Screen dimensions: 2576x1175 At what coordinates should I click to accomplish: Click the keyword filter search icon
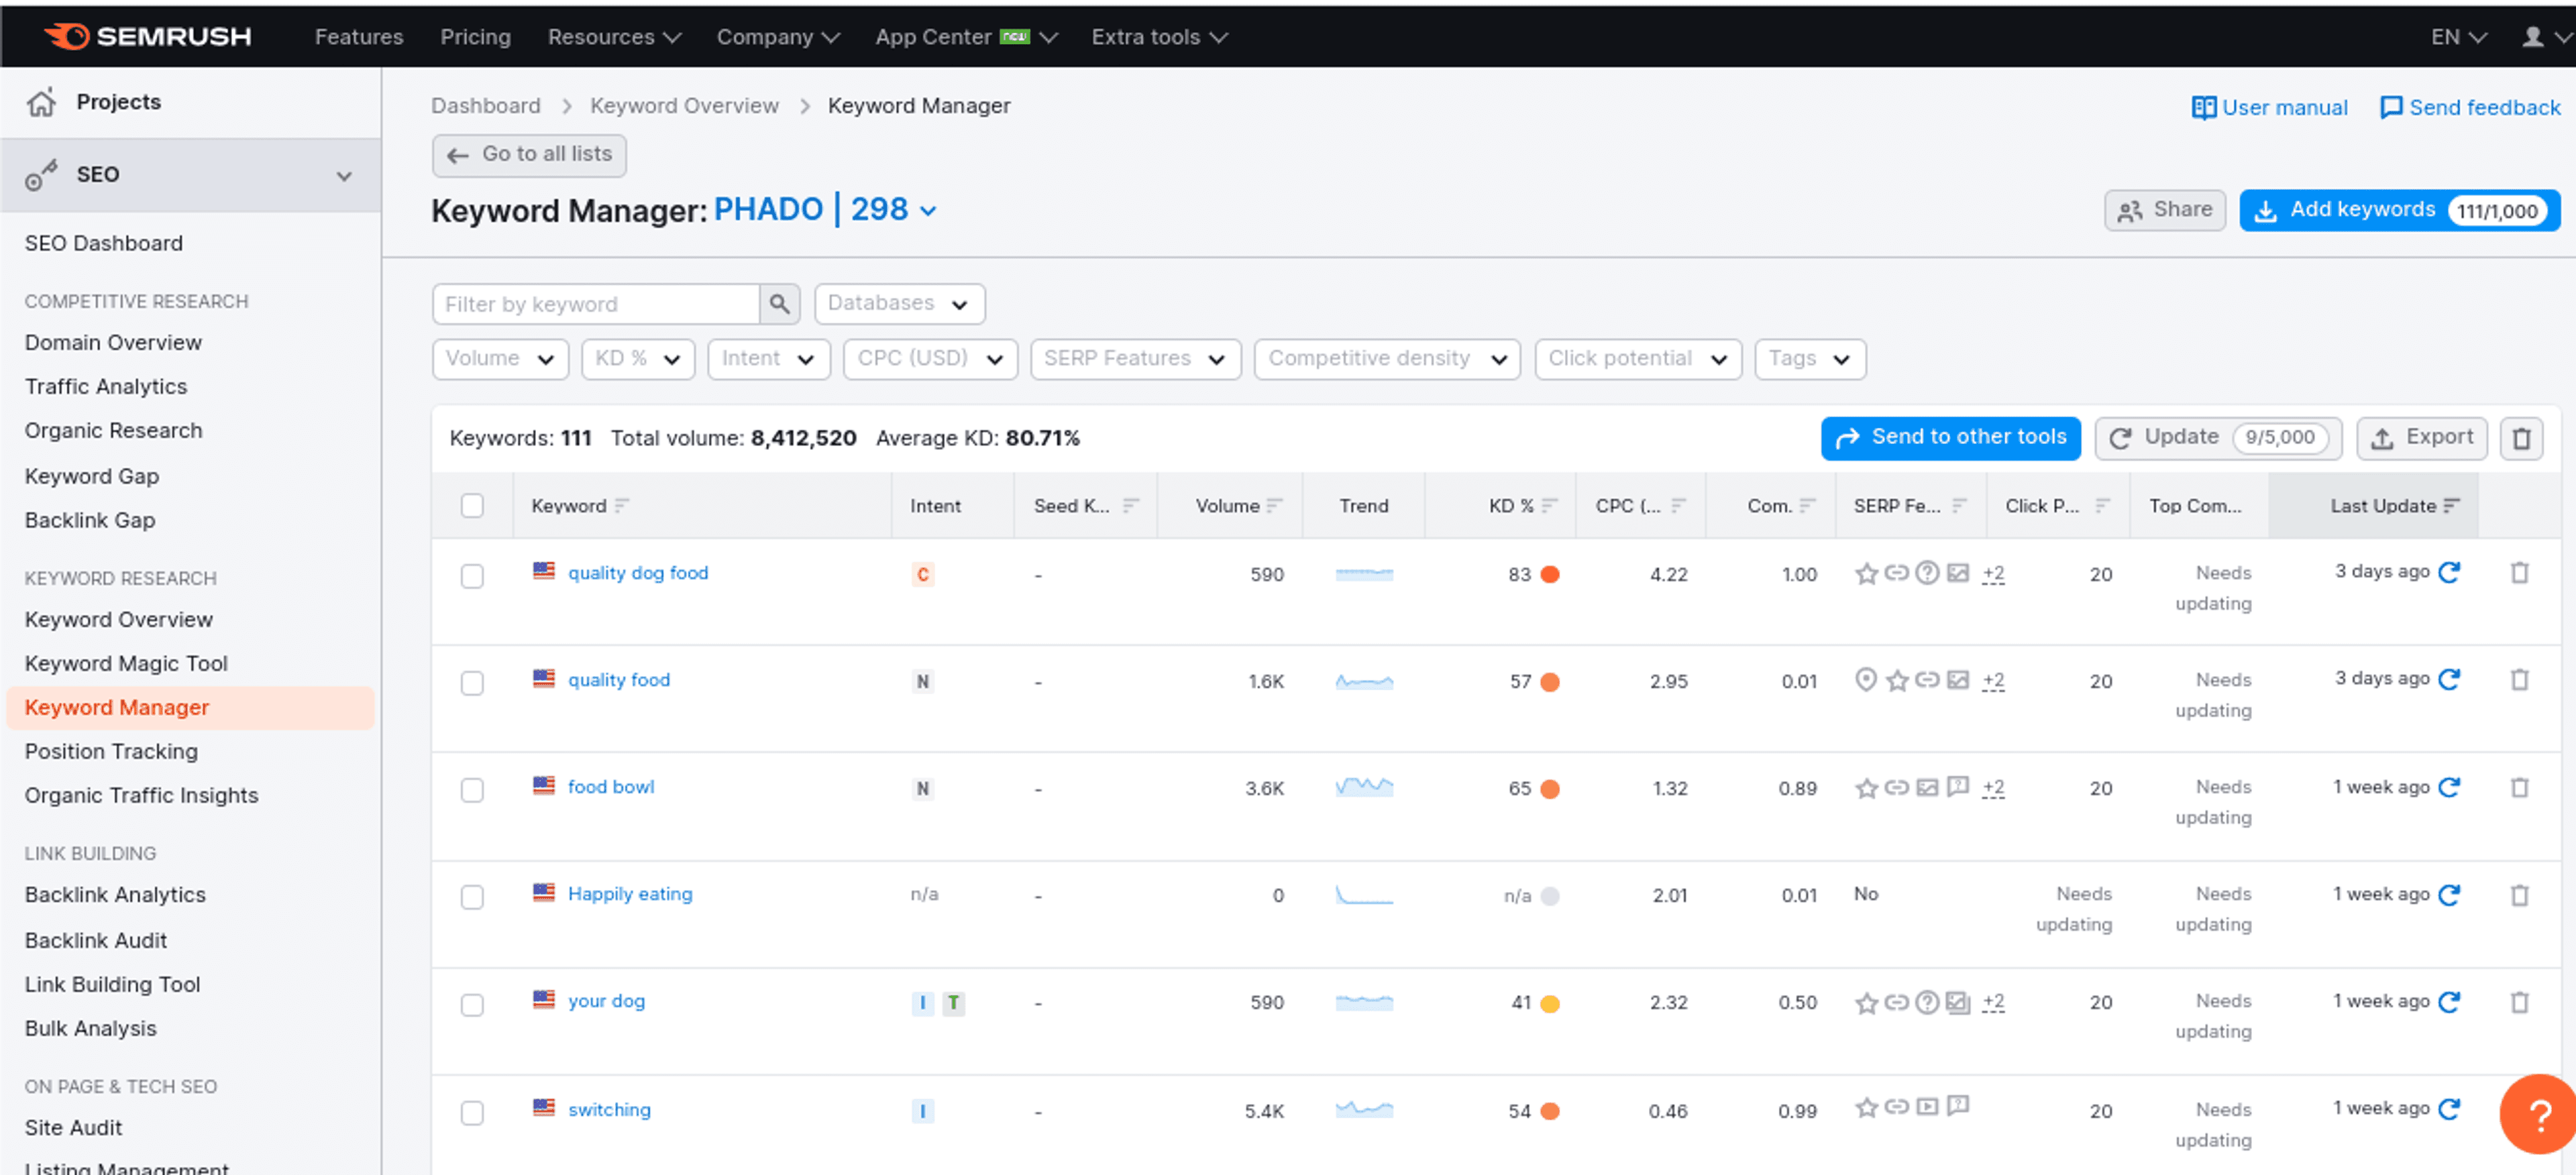pos(779,304)
